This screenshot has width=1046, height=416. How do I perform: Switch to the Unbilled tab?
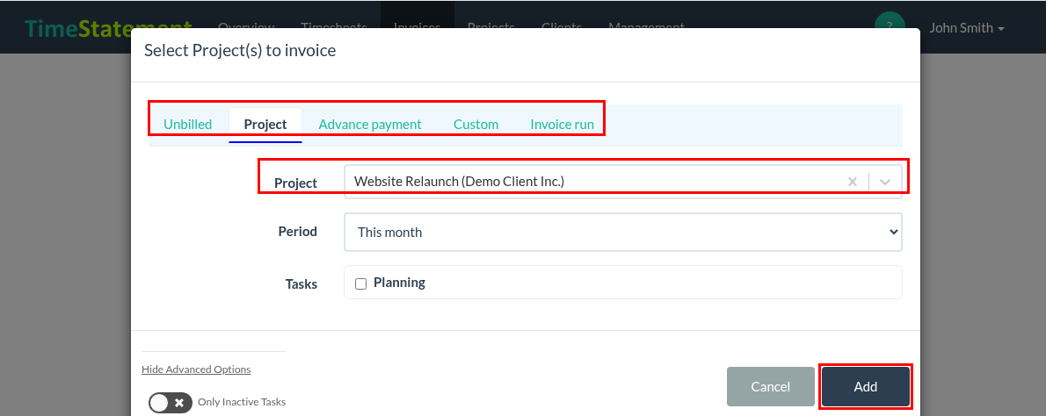pos(187,125)
